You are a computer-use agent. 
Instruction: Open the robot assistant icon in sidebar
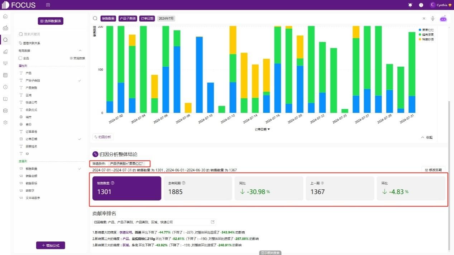pos(5,28)
